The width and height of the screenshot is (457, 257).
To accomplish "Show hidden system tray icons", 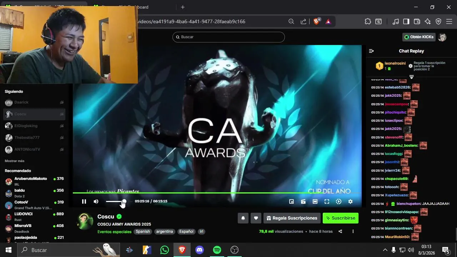I will click(385, 250).
